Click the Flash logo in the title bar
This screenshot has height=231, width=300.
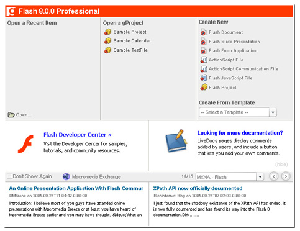(x=11, y=11)
